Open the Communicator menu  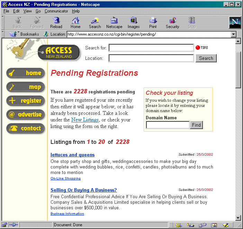coord(56,11)
